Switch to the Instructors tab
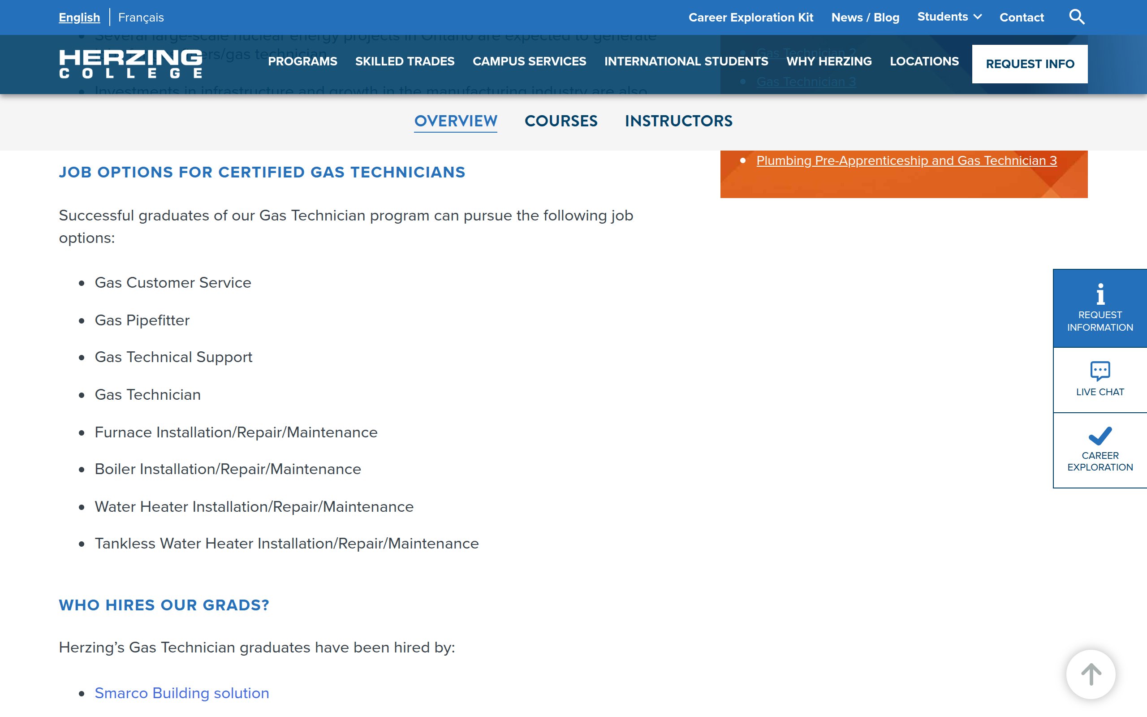Screen dimensions: 1147x717 pos(678,121)
